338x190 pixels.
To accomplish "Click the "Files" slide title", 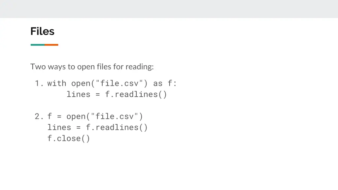I will point(42,31).
